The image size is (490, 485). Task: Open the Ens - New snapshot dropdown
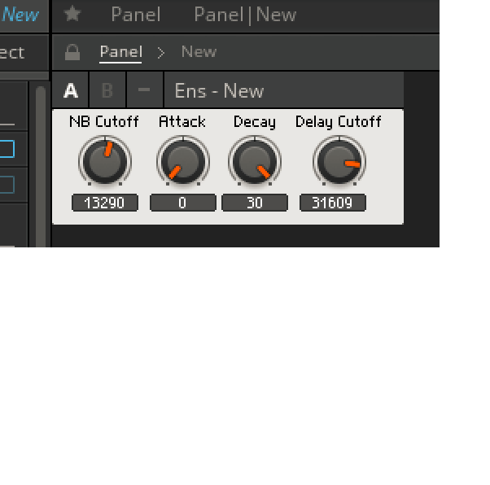click(284, 90)
